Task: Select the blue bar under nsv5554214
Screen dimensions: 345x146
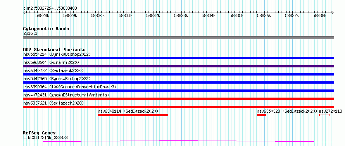Action: [178, 58]
